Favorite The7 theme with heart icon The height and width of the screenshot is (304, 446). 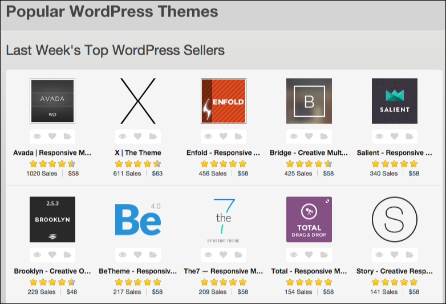click(223, 255)
